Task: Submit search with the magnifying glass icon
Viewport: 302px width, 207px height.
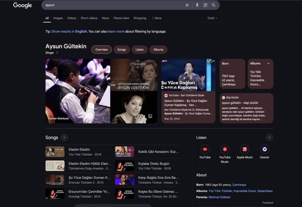Action: pos(214,5)
